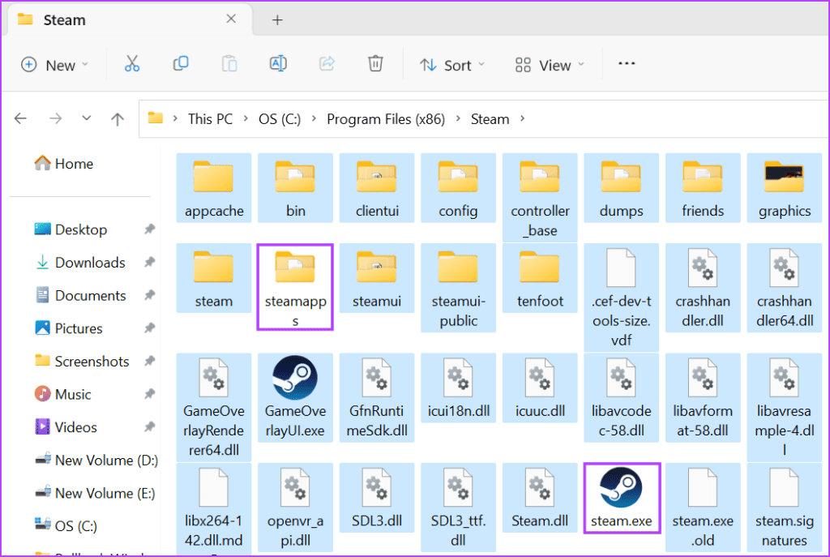Viewport: 830px width, 557px height.
Task: Open the View layout dropdown
Action: [x=550, y=65]
